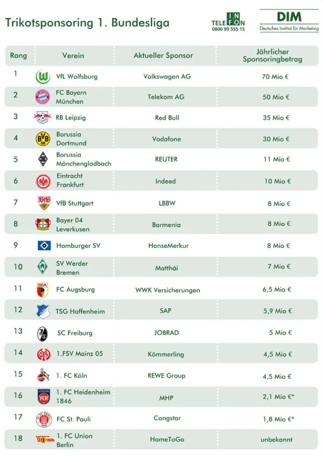323x457 pixels.
Task: Select the Hamburger SV diamond logo
Action: point(44,245)
